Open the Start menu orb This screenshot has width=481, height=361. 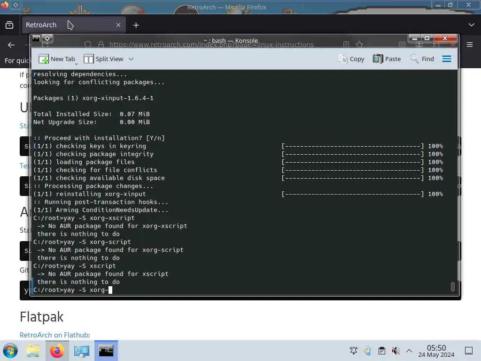(10, 351)
